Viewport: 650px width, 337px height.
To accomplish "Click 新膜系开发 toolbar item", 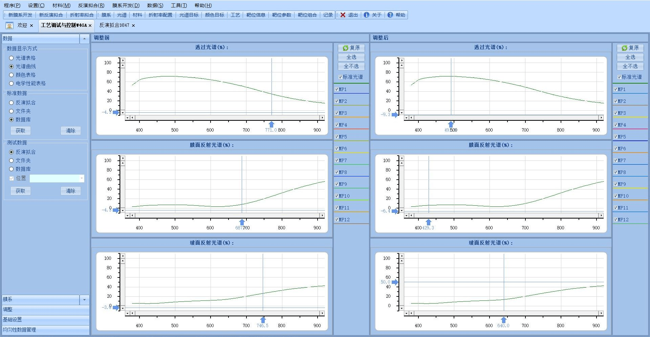I will click(20, 15).
